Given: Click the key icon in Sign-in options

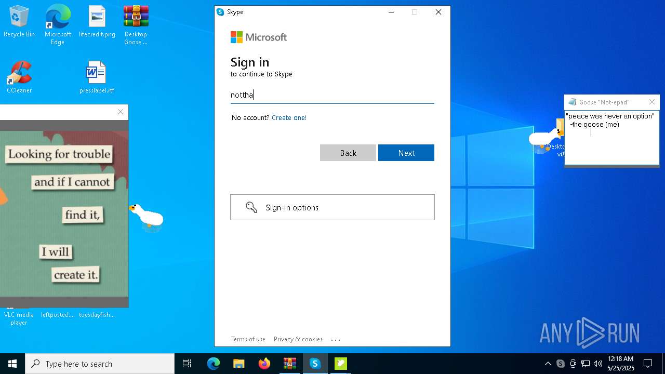Looking at the screenshot, I should pos(251,207).
